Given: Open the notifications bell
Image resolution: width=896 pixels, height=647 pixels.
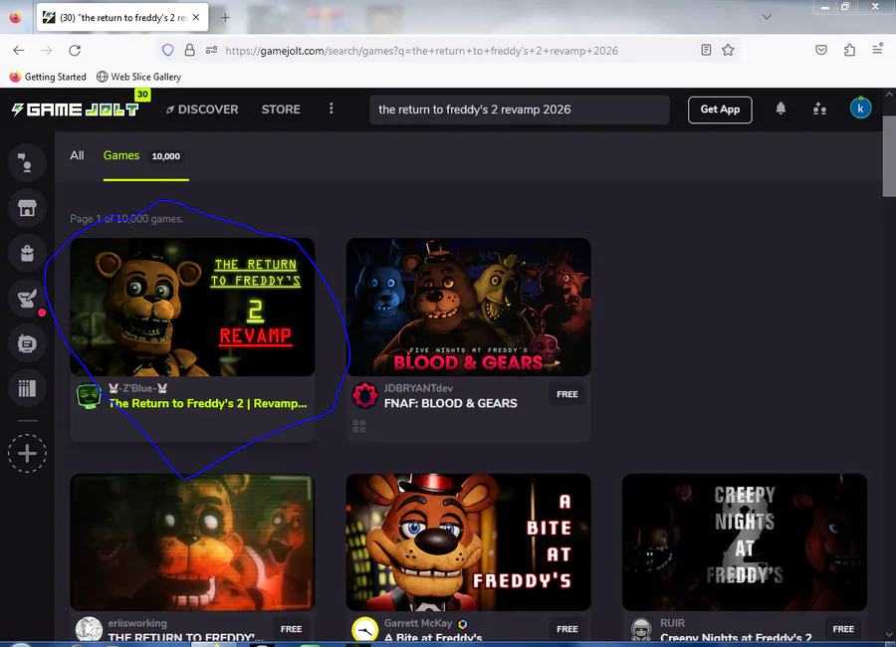Looking at the screenshot, I should click(781, 108).
